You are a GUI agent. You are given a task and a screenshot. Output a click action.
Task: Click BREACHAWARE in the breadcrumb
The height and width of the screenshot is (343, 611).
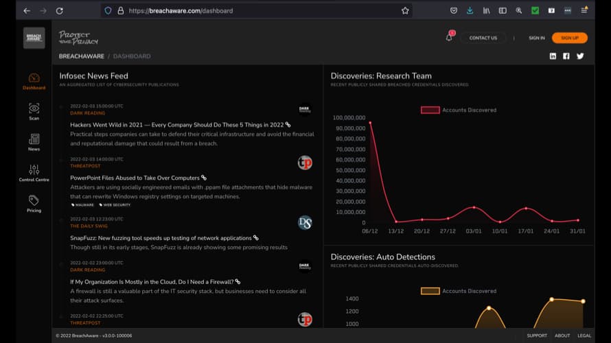click(81, 56)
